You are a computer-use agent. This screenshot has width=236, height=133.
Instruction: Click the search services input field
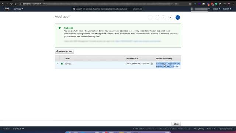(107, 9)
